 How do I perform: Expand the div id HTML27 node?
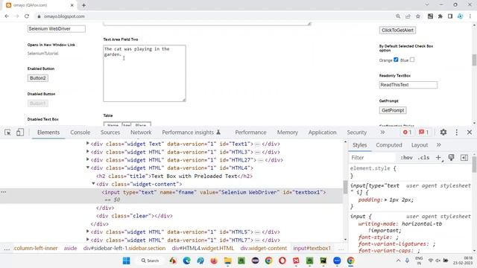(88, 159)
